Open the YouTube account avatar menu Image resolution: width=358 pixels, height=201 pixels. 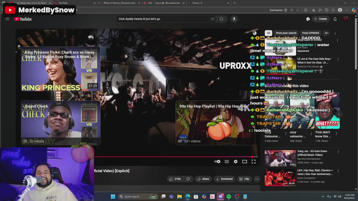(x=346, y=19)
